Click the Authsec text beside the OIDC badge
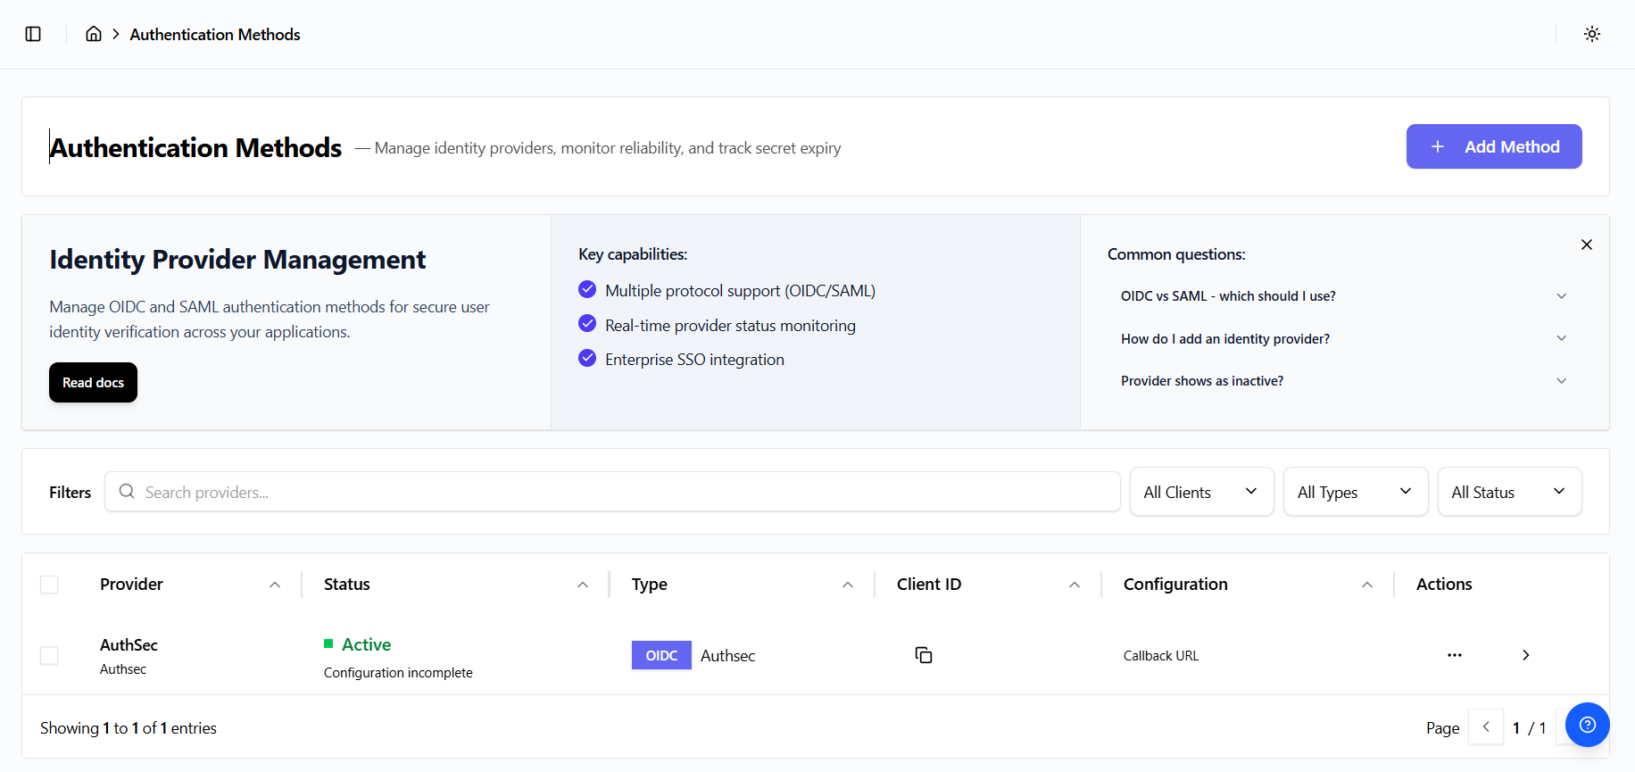This screenshot has height=772, width=1635. click(x=727, y=656)
